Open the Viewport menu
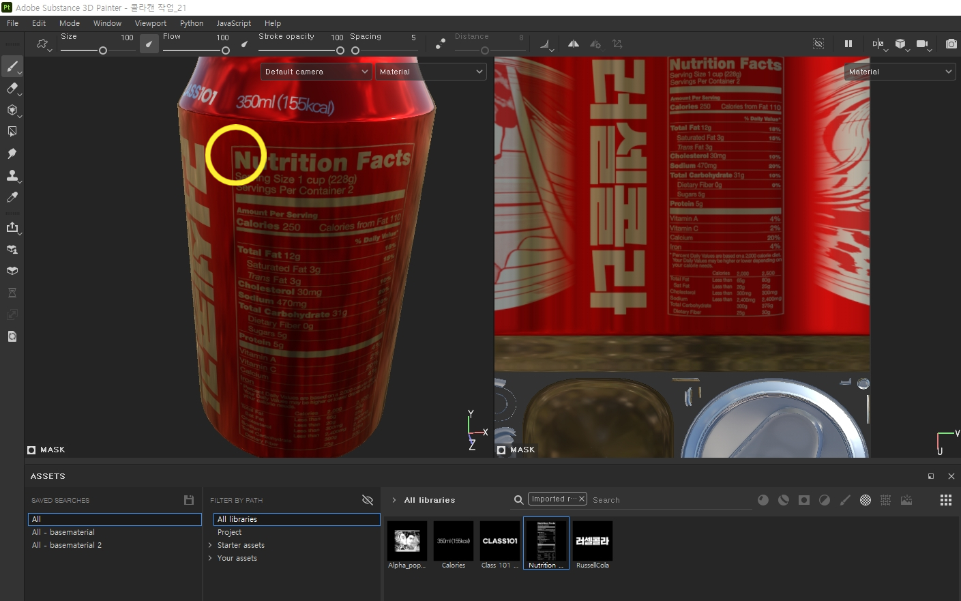The width and height of the screenshot is (961, 601). pyautogui.click(x=151, y=23)
